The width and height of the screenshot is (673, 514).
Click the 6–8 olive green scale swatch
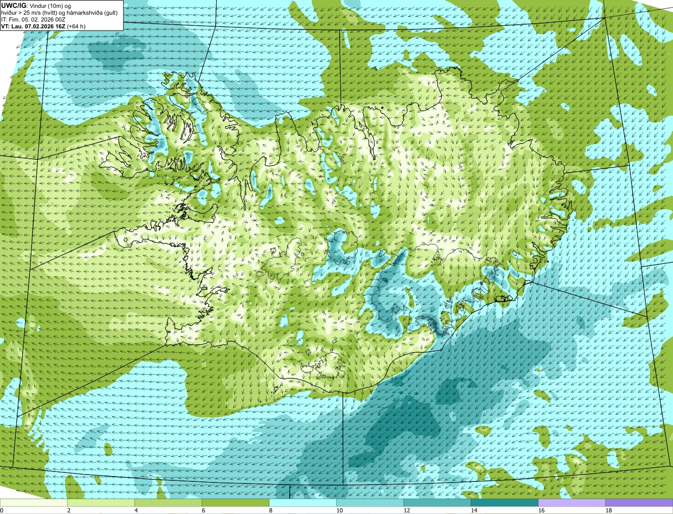236,503
